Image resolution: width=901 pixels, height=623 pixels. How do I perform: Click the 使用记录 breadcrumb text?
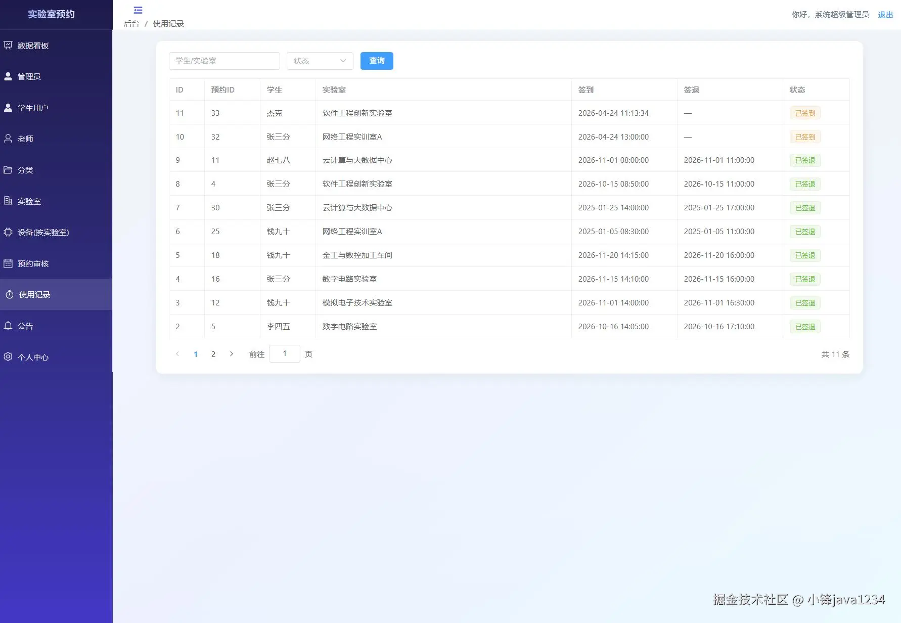pyautogui.click(x=168, y=24)
